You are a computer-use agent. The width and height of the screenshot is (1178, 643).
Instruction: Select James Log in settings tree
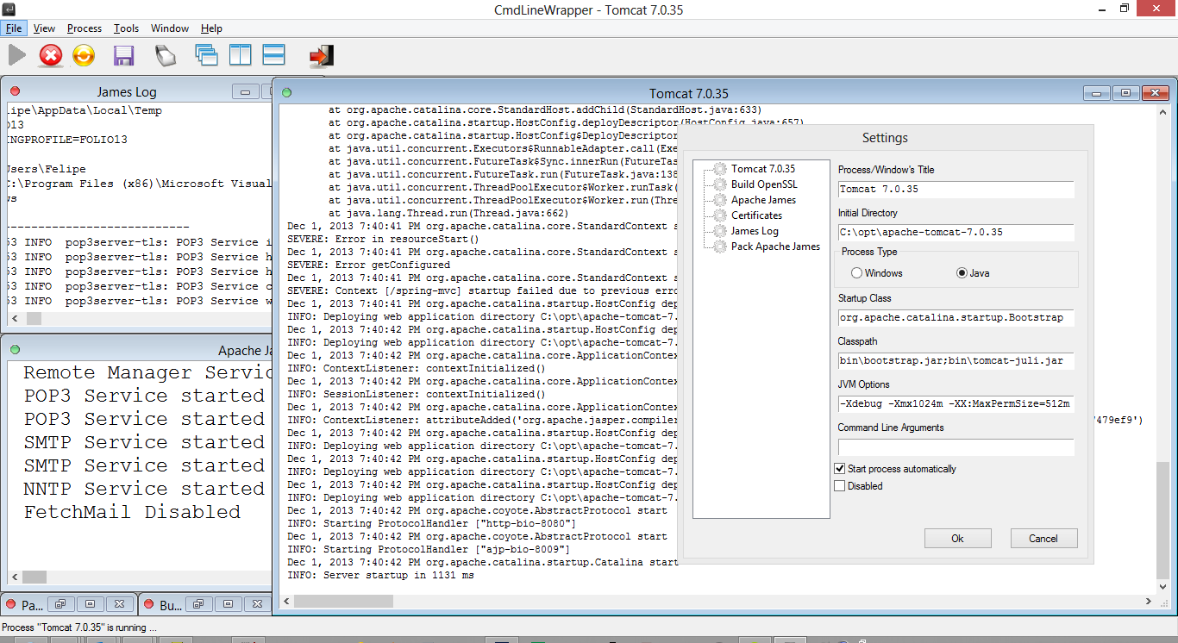pyautogui.click(x=755, y=231)
